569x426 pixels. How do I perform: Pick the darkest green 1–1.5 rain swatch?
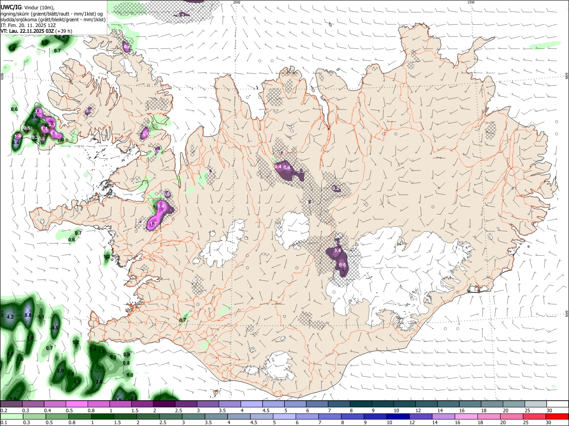[x=102, y=417]
